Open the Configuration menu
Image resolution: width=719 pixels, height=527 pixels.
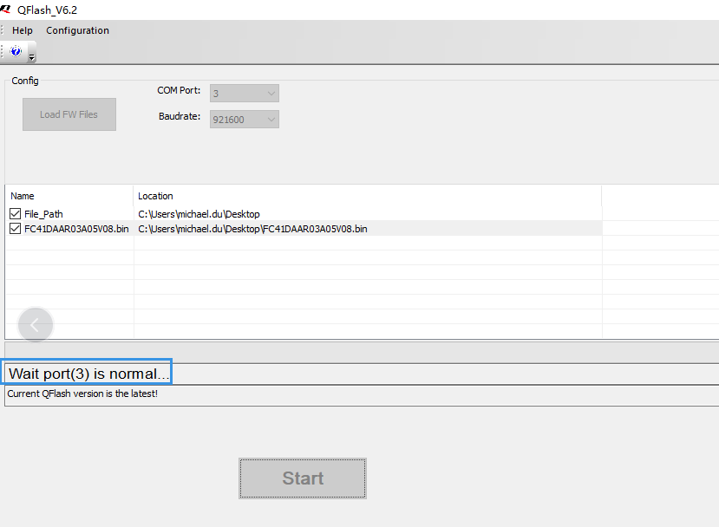click(77, 29)
